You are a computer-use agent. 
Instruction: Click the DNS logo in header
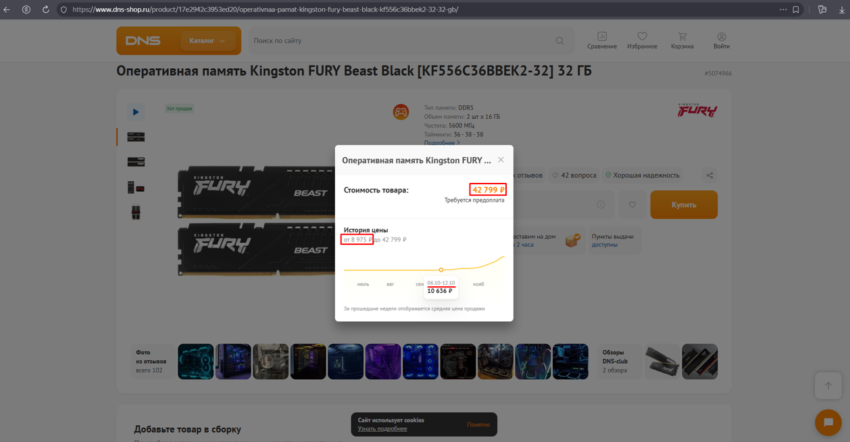pyautogui.click(x=143, y=41)
